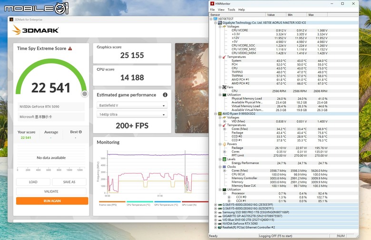Click the GPU Load red legend bar

point(195,202)
